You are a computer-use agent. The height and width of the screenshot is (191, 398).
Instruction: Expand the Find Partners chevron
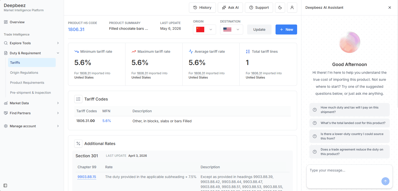(58, 113)
